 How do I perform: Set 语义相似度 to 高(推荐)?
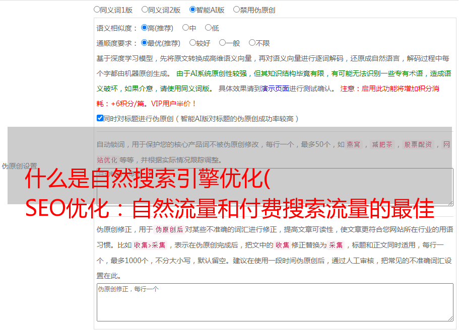tap(144, 28)
